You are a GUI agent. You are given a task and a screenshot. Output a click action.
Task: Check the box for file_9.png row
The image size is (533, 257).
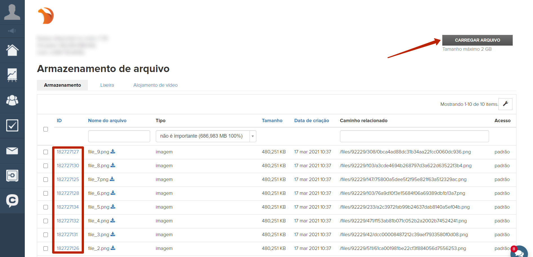(46, 152)
